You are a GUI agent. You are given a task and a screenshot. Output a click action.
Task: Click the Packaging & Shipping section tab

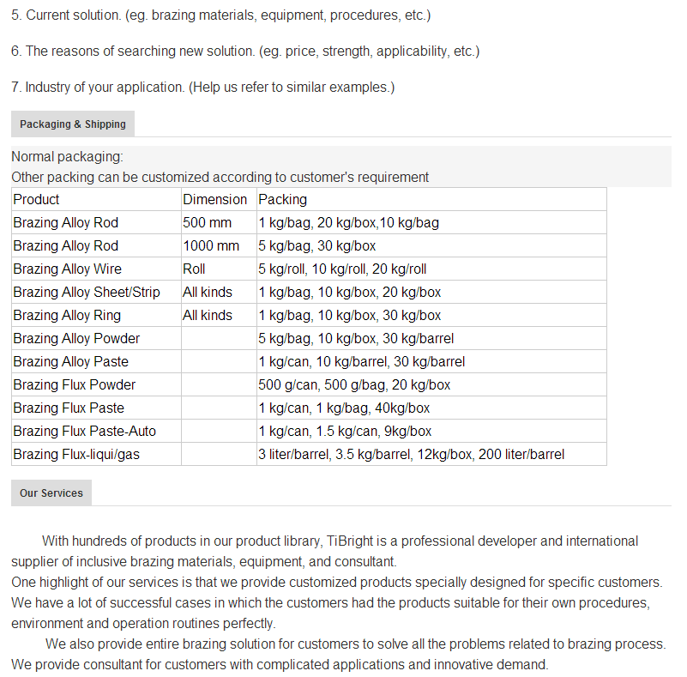(73, 124)
